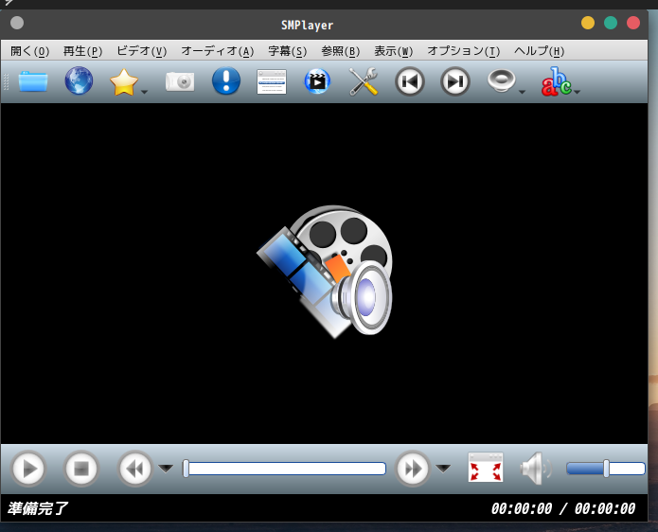Maximize the window with the green button
The image size is (658, 532).
tap(611, 23)
